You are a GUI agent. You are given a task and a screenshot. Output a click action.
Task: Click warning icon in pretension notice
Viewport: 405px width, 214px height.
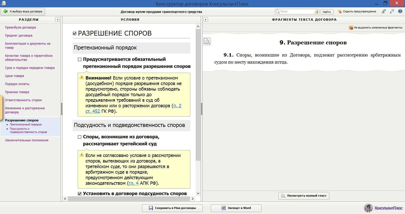coord(82,77)
